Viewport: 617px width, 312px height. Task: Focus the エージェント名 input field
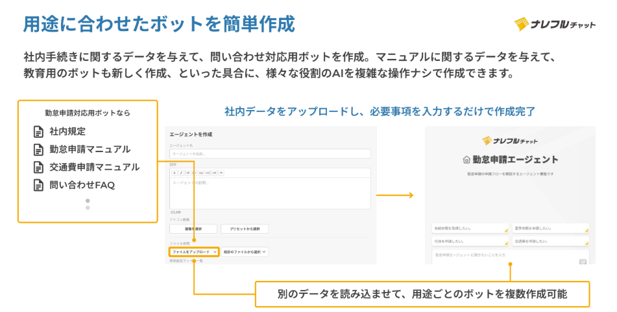point(270,154)
